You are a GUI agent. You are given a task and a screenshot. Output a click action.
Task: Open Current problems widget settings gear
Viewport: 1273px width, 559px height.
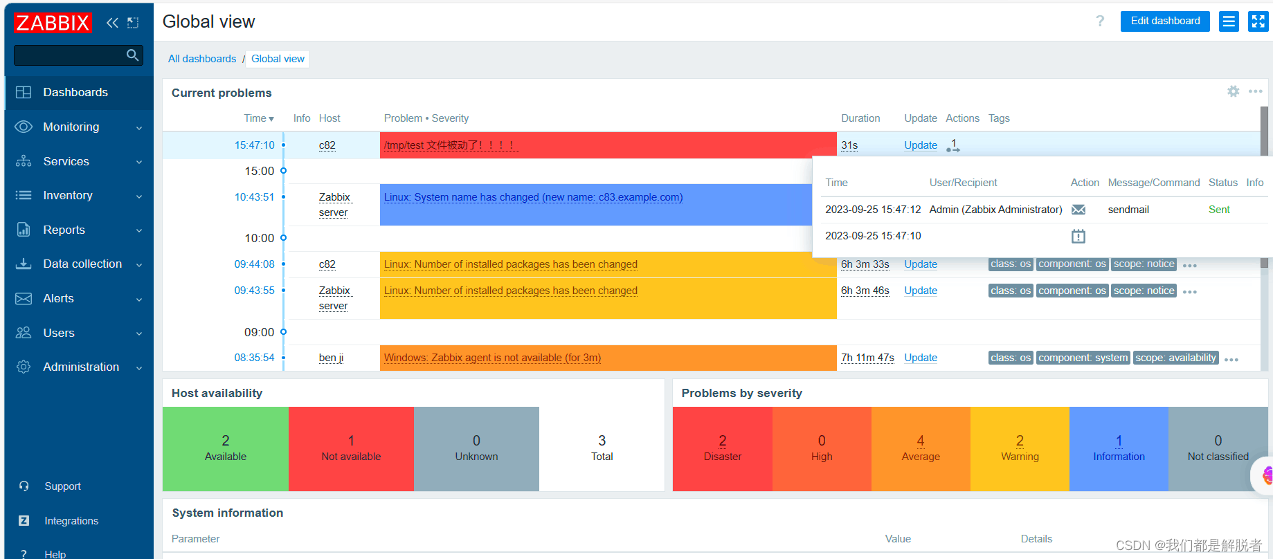click(1234, 91)
